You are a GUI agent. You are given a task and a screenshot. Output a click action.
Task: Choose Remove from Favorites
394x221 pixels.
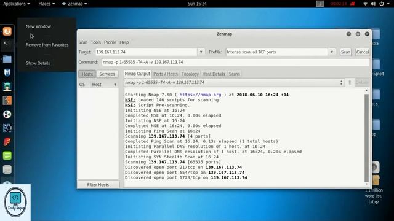47,45
